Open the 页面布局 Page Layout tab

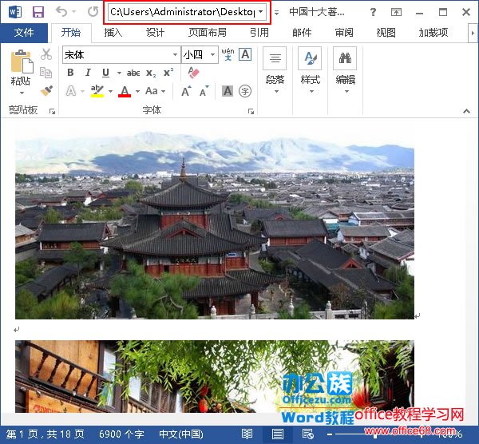click(208, 33)
